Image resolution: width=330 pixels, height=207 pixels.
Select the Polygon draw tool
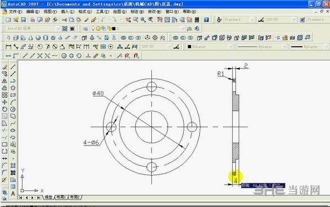[13, 88]
